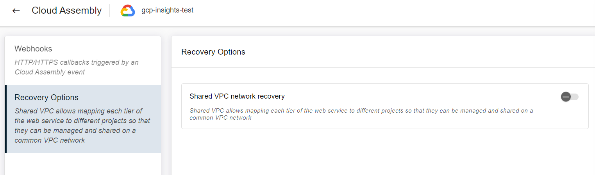Click the Recovery Options panel heading
The height and width of the screenshot is (175, 595).
pos(213,52)
